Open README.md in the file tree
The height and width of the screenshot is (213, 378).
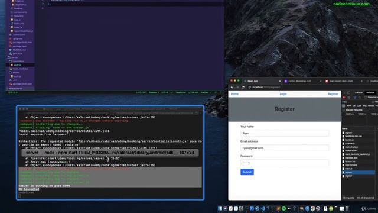(x=19, y=50)
